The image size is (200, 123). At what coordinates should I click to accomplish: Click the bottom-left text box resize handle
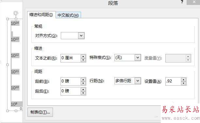(x=8, y=111)
